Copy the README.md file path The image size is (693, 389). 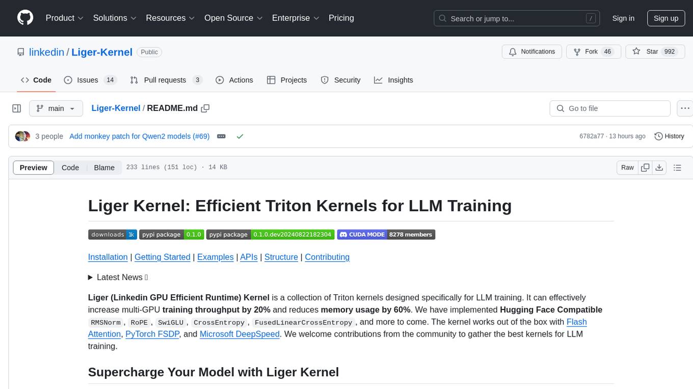pos(205,108)
